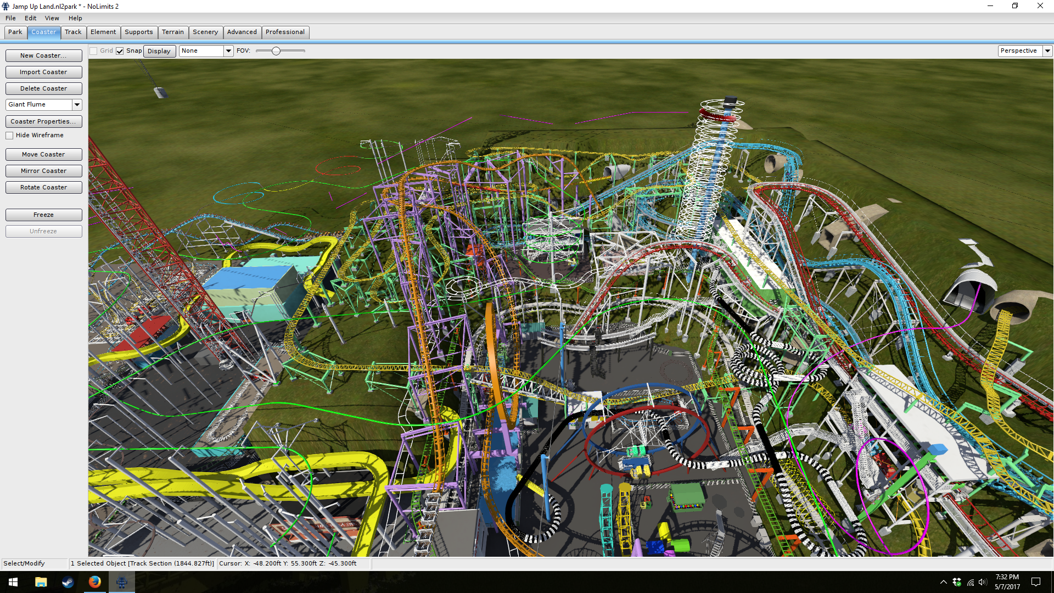Open the None dropdown next to Display
The image size is (1054, 593).
(x=228, y=51)
